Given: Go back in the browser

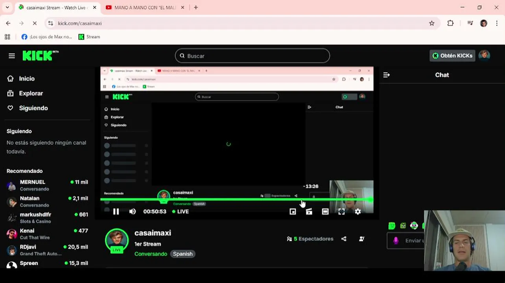Looking at the screenshot, I should tap(8, 23).
